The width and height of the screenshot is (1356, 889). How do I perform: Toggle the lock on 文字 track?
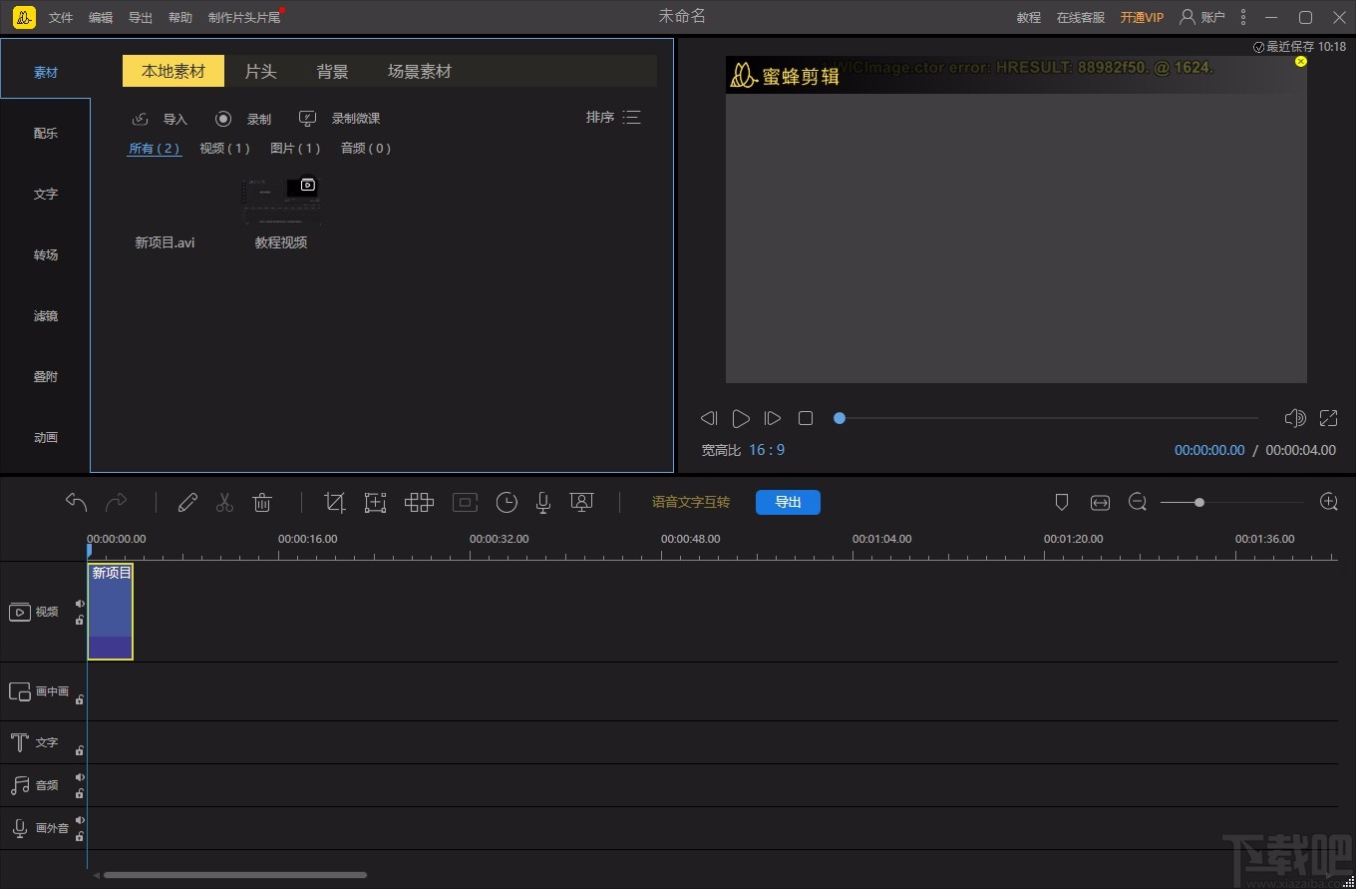(x=80, y=750)
